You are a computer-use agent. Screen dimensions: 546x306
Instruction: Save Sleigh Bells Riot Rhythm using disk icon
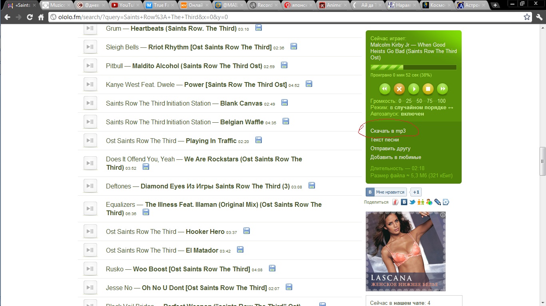click(294, 46)
